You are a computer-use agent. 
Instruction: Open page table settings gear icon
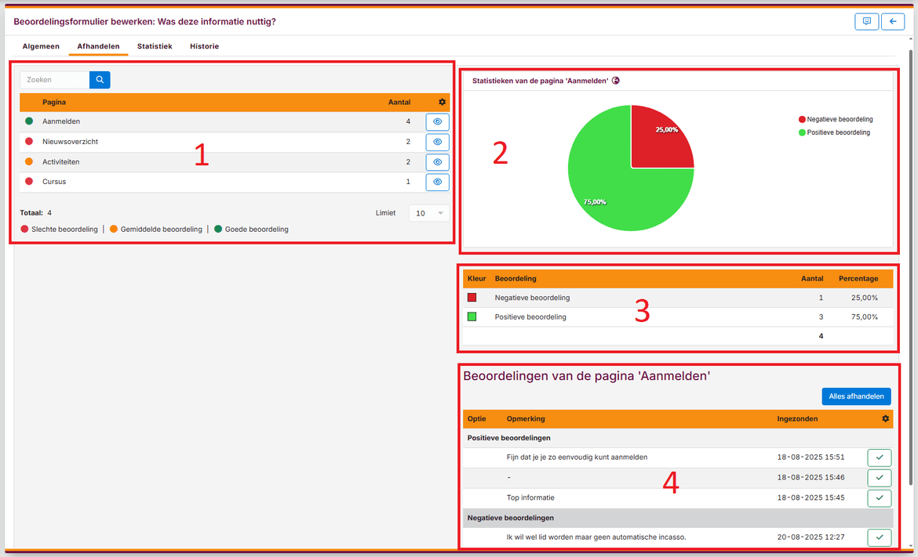[442, 103]
